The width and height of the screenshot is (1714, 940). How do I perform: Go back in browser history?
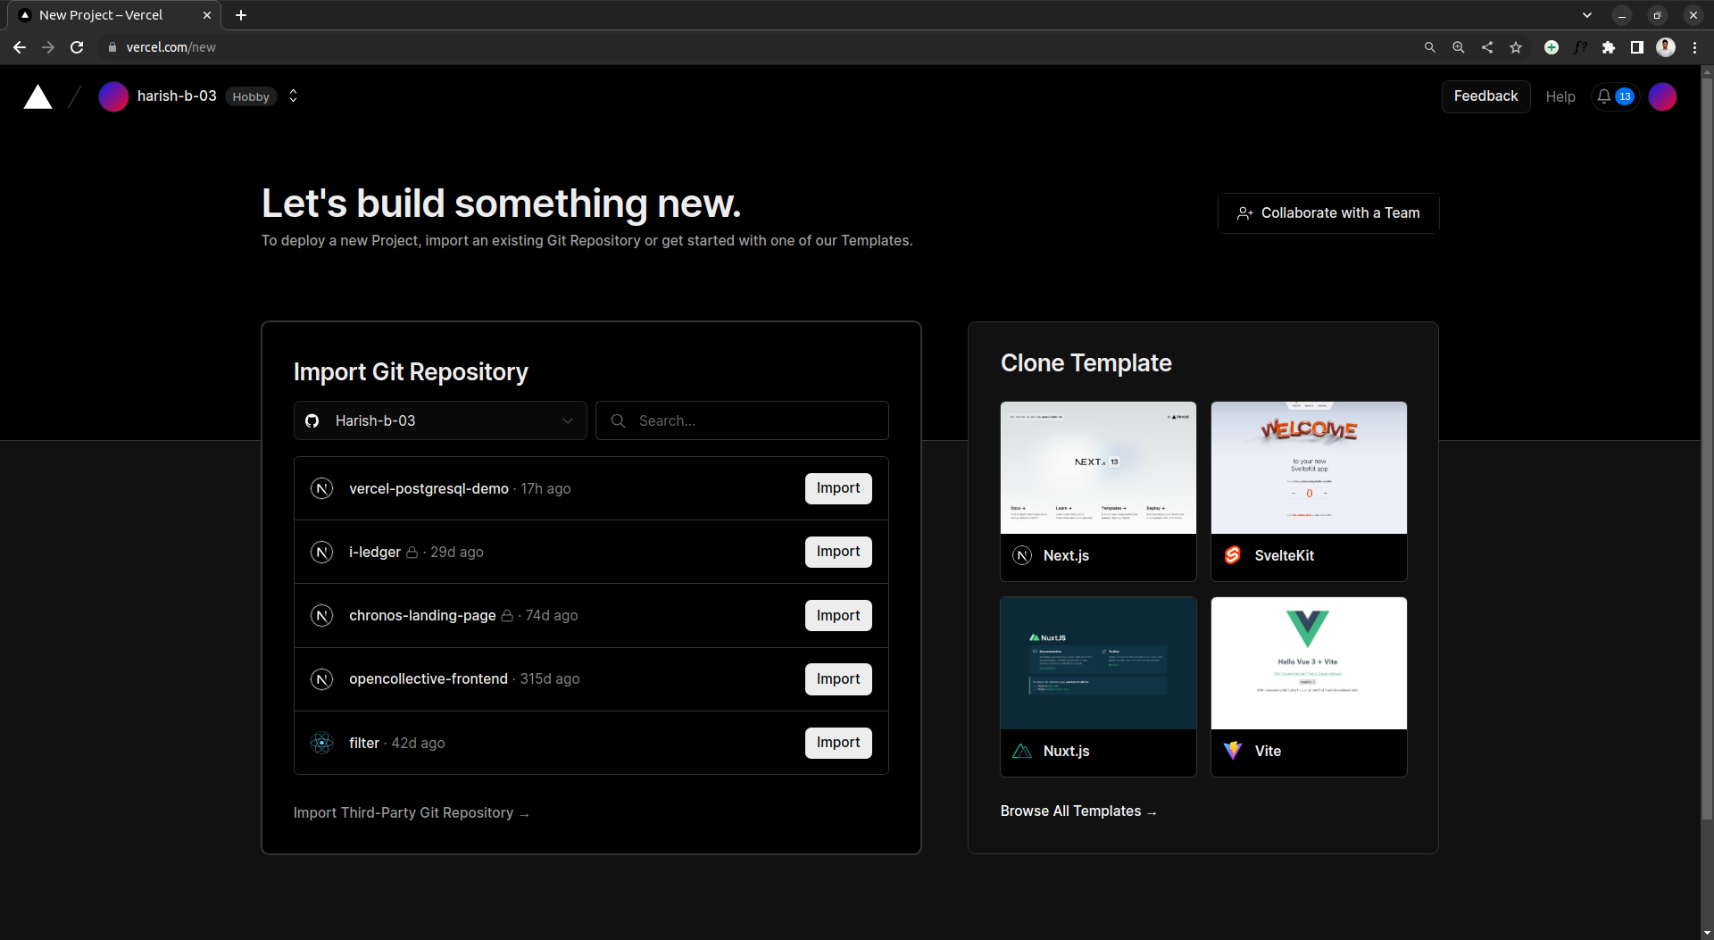click(x=20, y=47)
